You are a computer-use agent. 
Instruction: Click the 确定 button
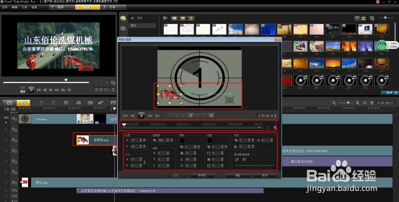tap(238, 175)
